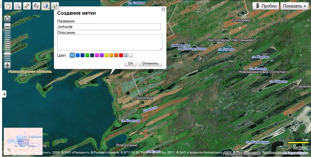Toggle the Пробки traffic layer

tap(266, 6)
